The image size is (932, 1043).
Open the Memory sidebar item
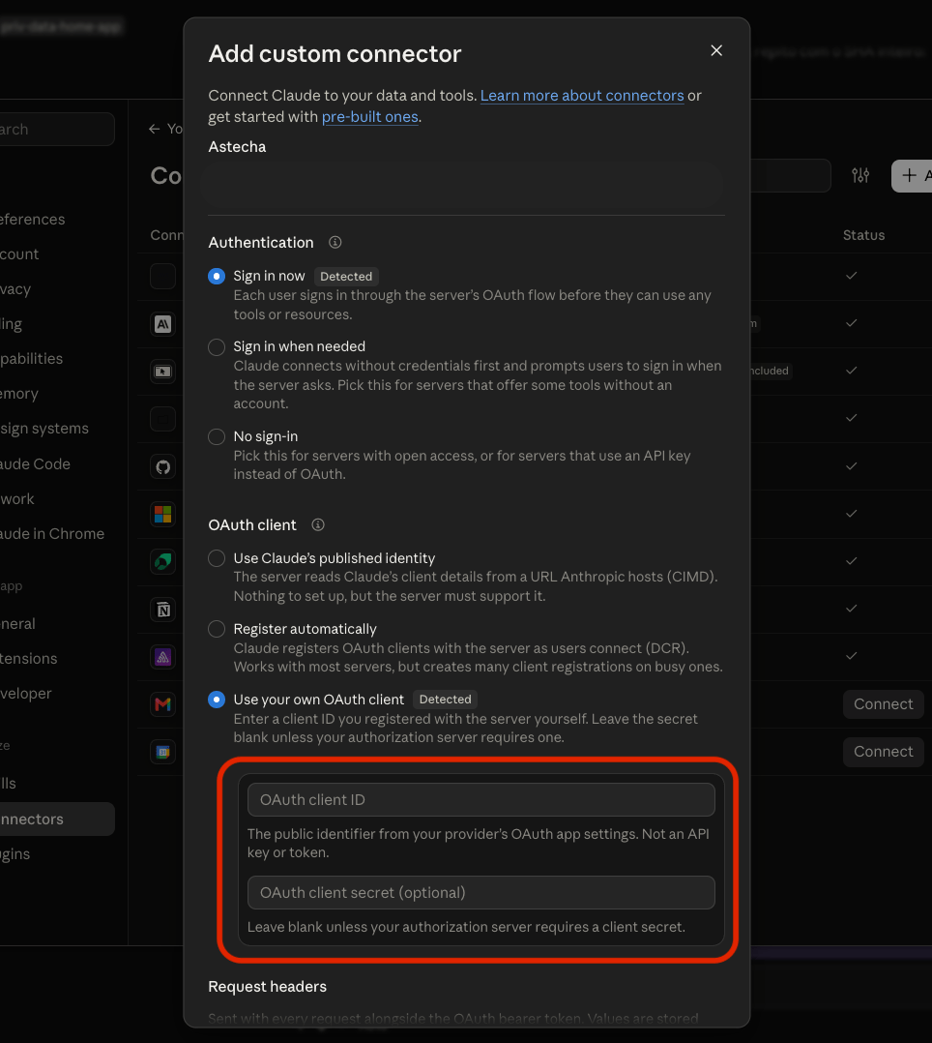[x=19, y=394]
